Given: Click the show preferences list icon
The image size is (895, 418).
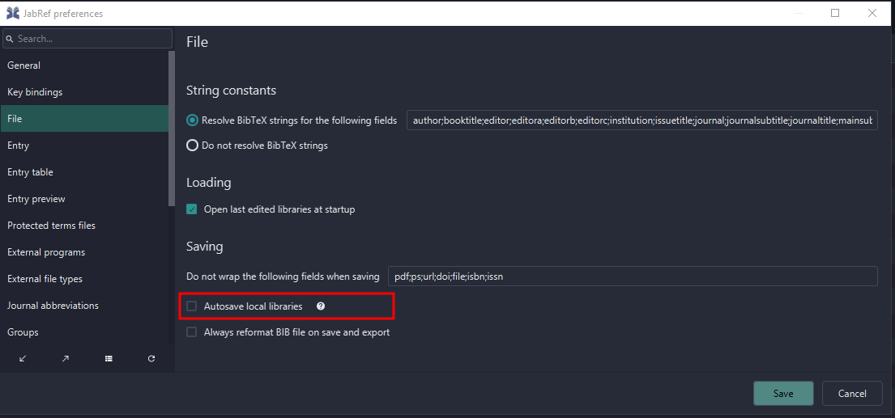Looking at the screenshot, I should click(109, 358).
